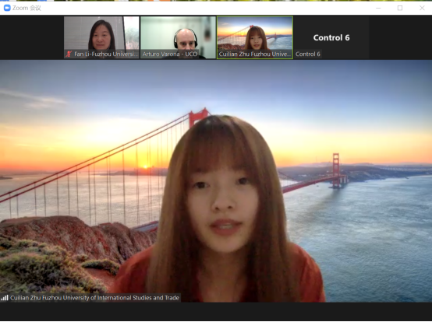Click the speaker name caption on main video

(x=94, y=298)
